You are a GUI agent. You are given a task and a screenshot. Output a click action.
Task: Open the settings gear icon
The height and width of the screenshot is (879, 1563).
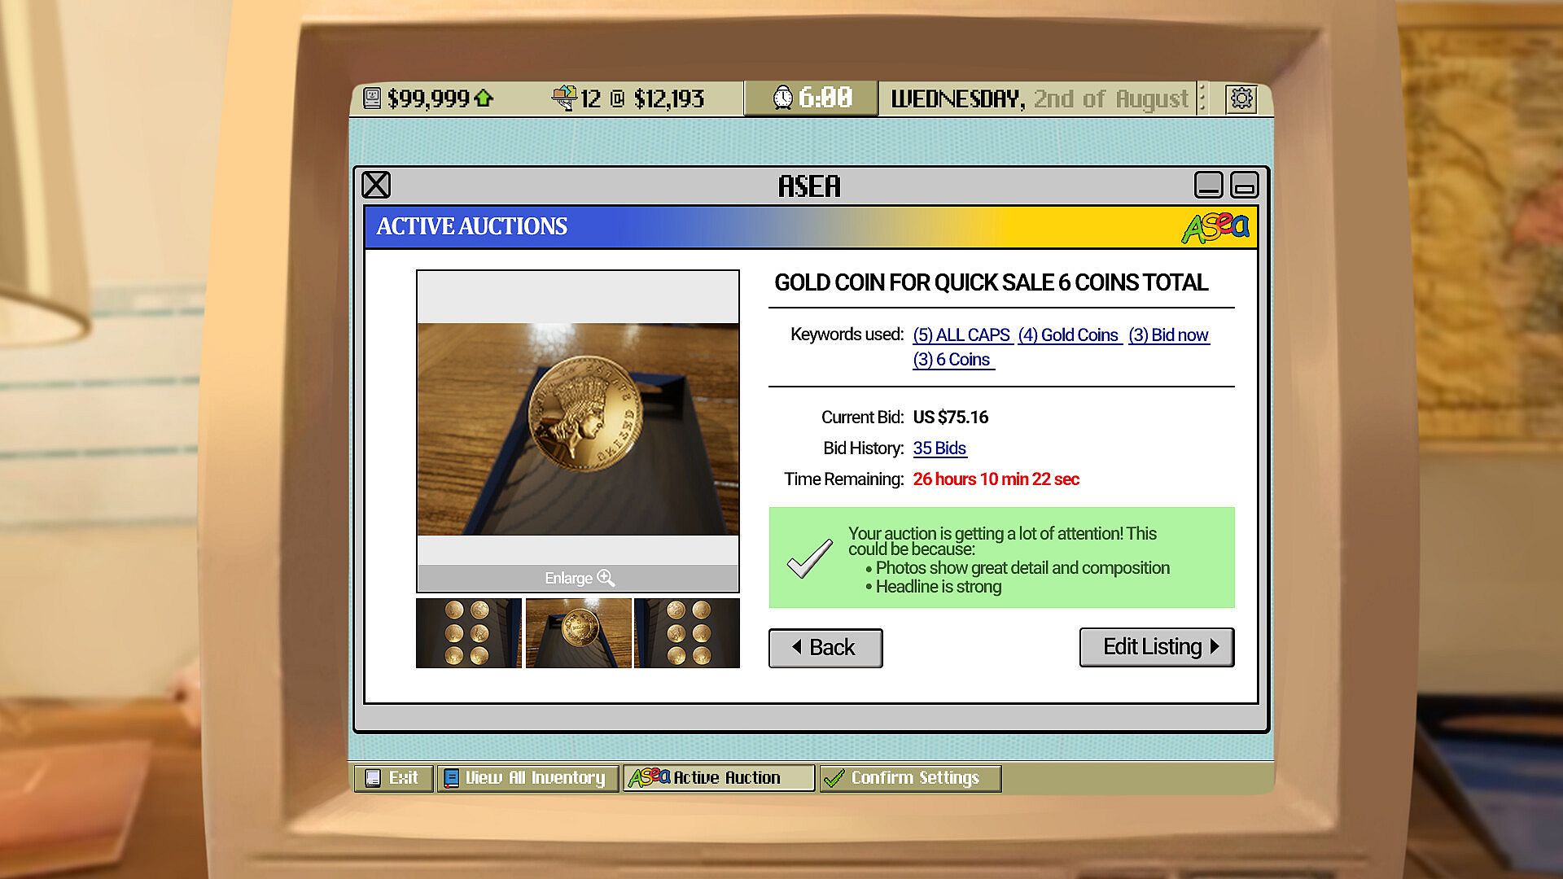(1241, 98)
